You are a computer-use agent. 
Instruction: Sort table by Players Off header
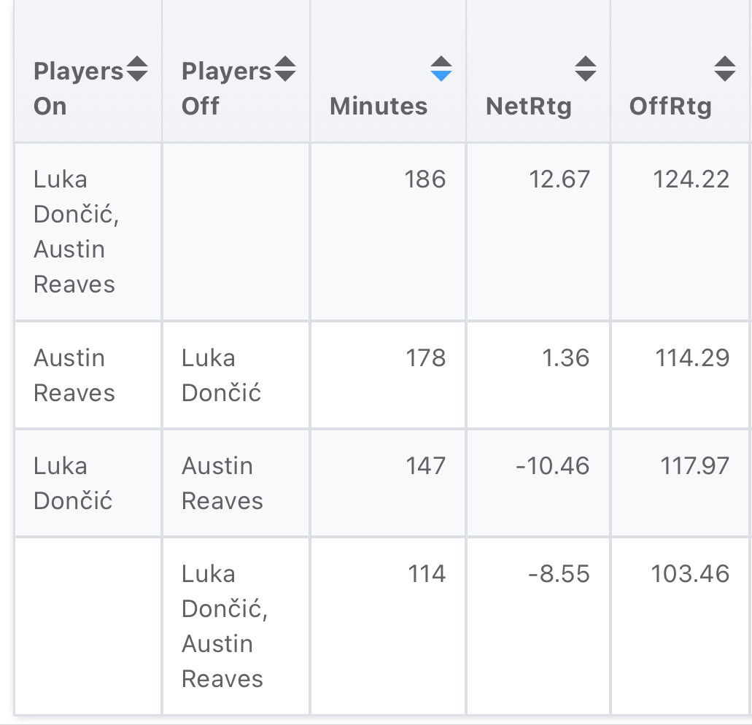tap(226, 88)
